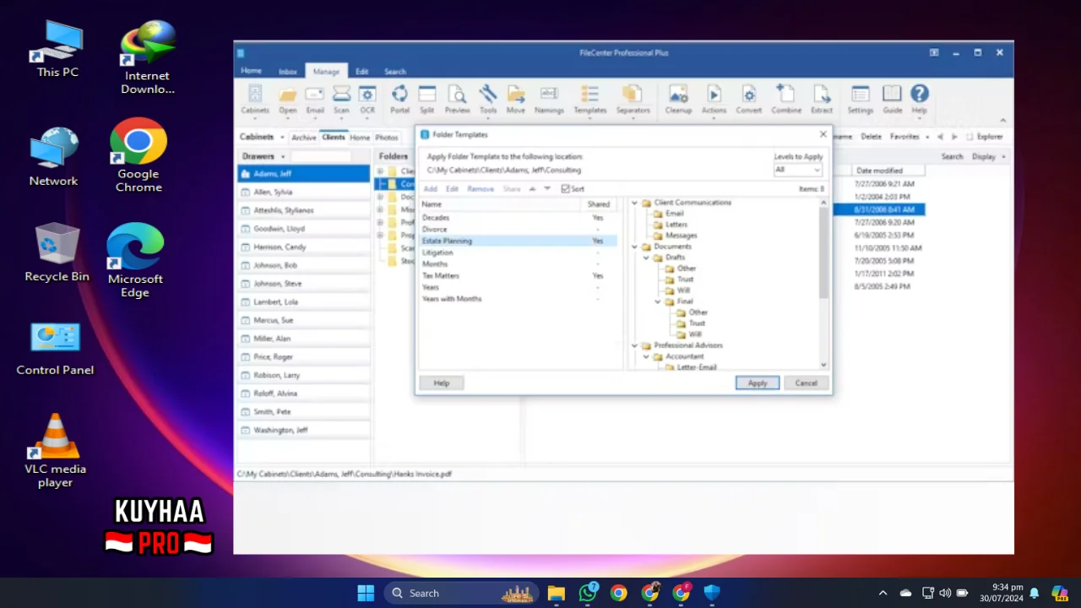Select the Messages folder in the tree
1081x608 pixels.
point(681,236)
